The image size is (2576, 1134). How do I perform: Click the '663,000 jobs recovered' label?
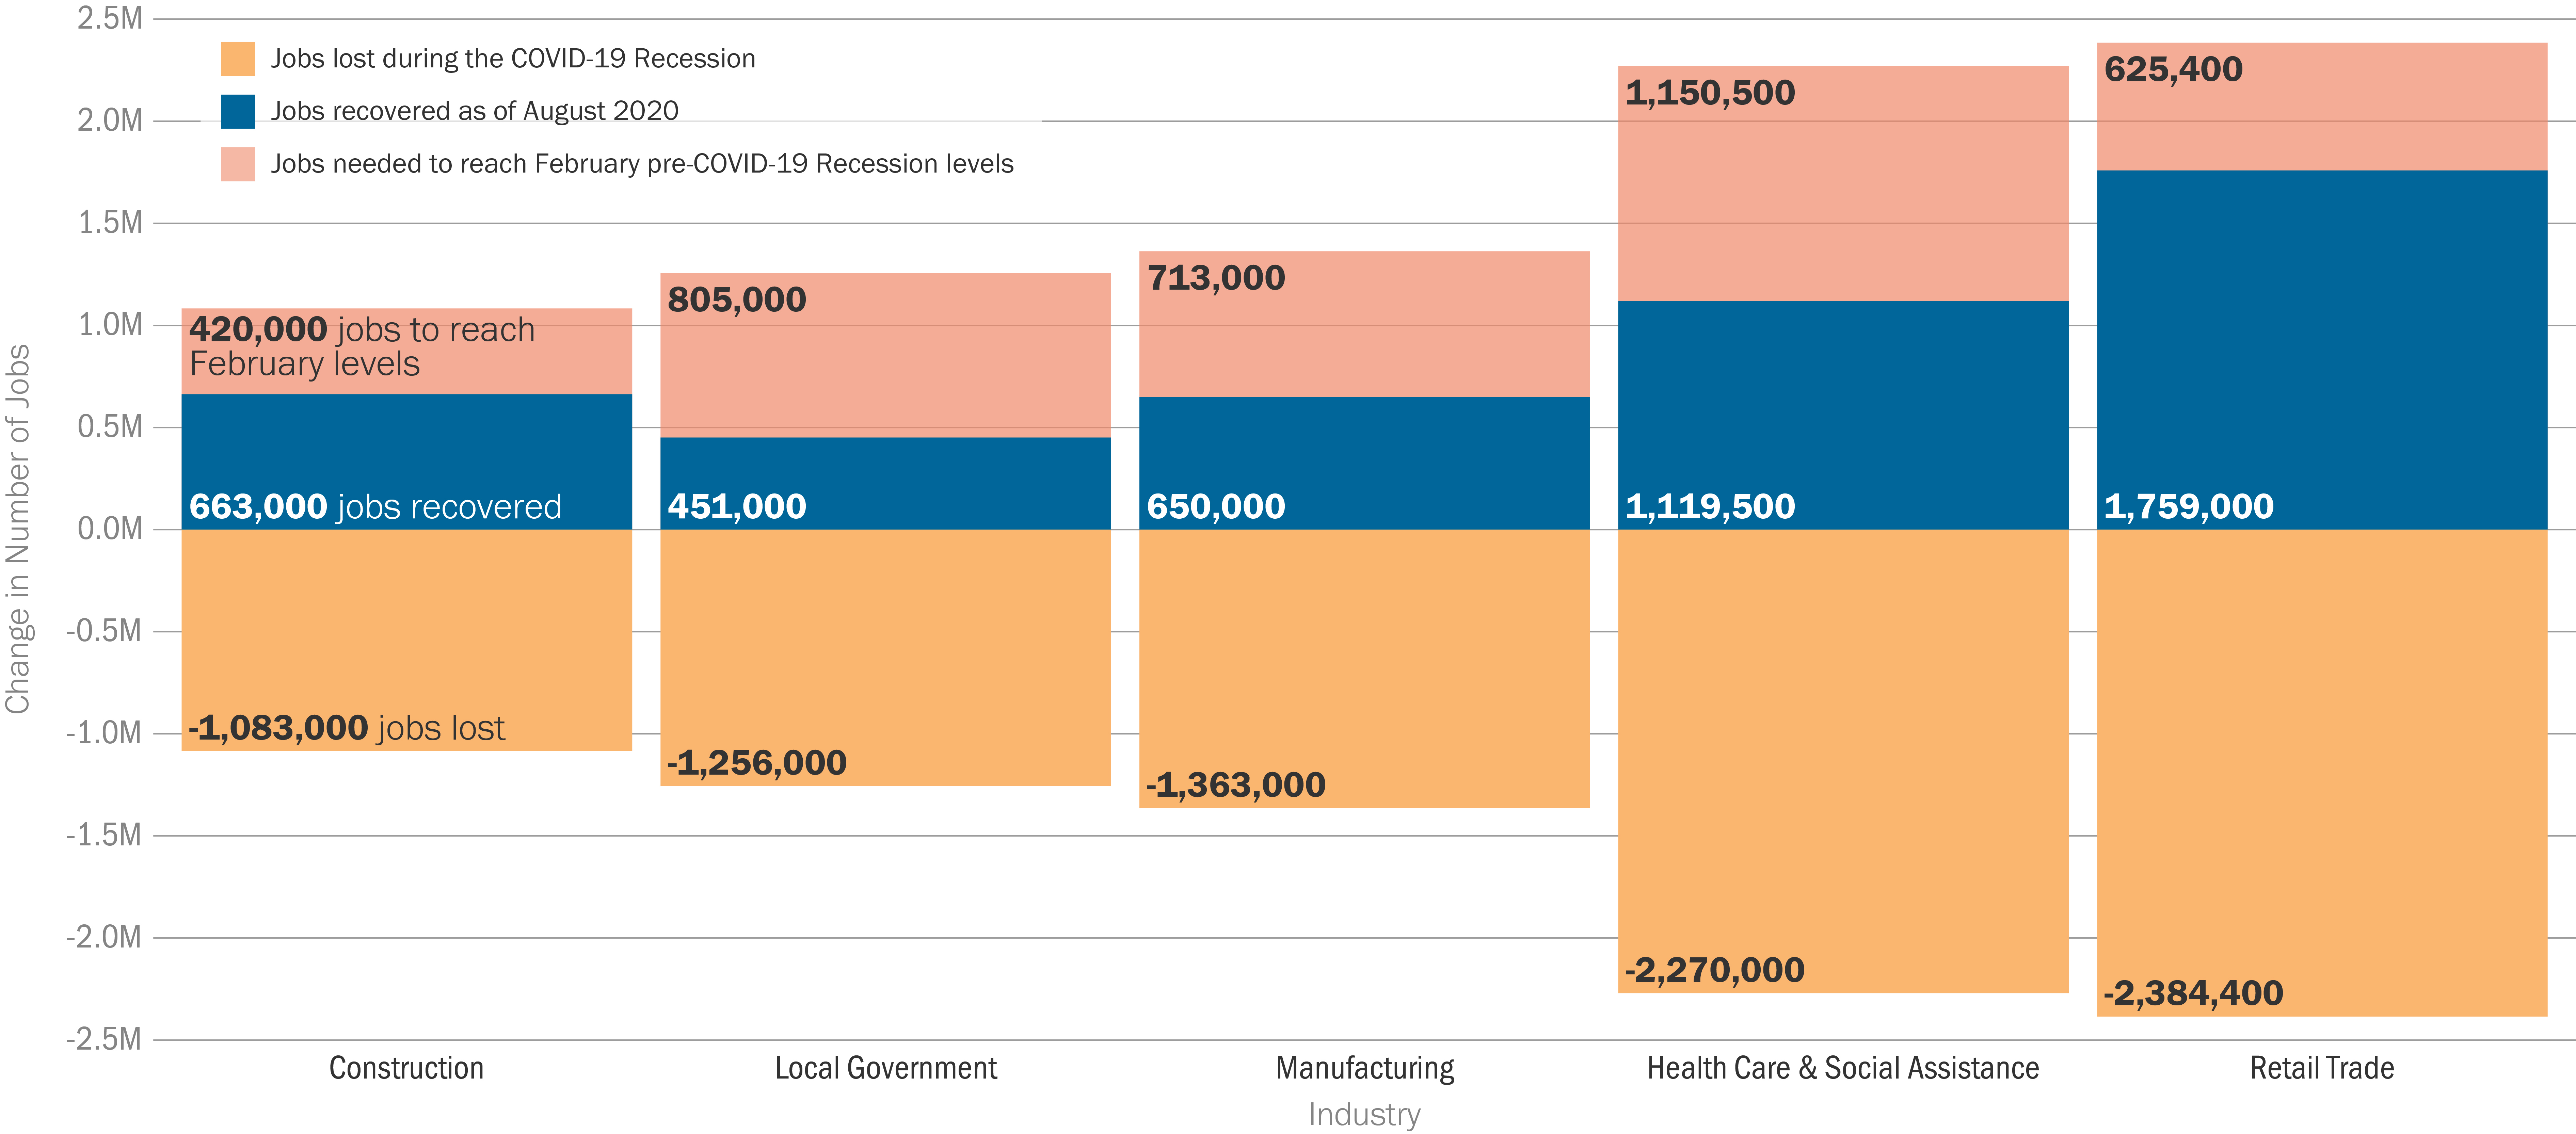click(x=375, y=507)
